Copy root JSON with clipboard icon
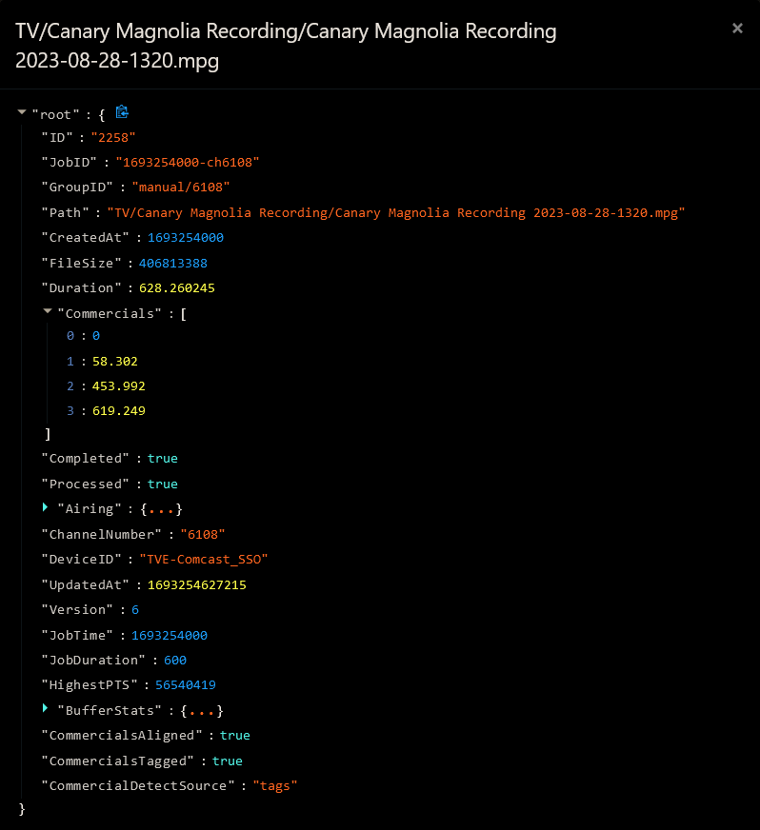Screen dimensions: 760x830 (122, 112)
